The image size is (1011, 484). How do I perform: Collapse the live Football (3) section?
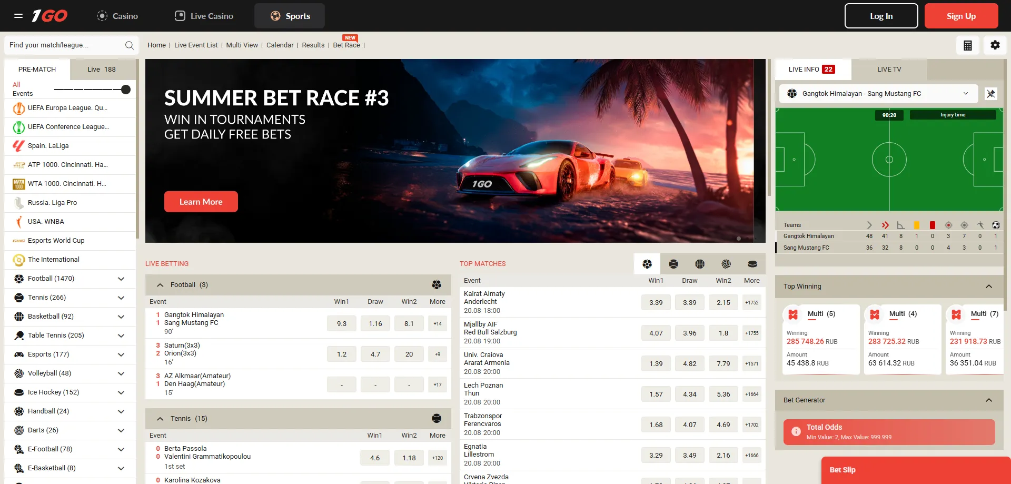pos(160,285)
